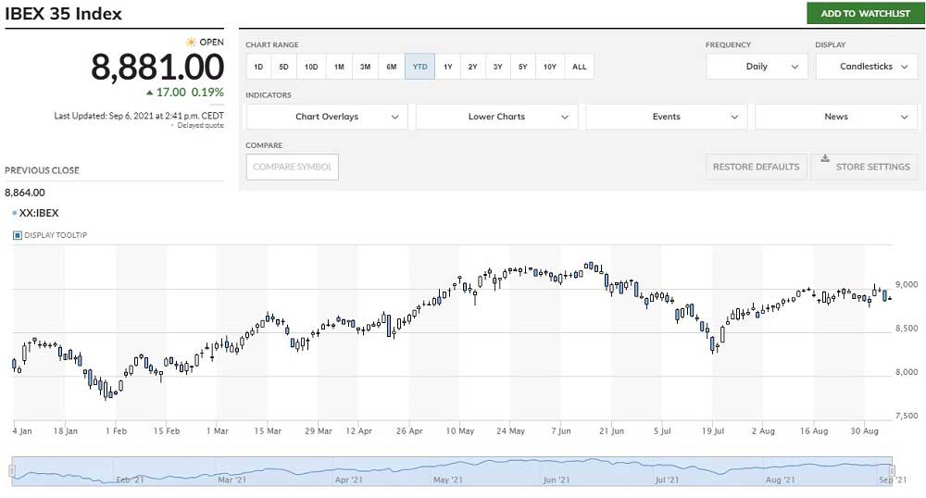Screen dimensions: 926x498
Task: Select the 5D chart range
Action: [x=284, y=67]
